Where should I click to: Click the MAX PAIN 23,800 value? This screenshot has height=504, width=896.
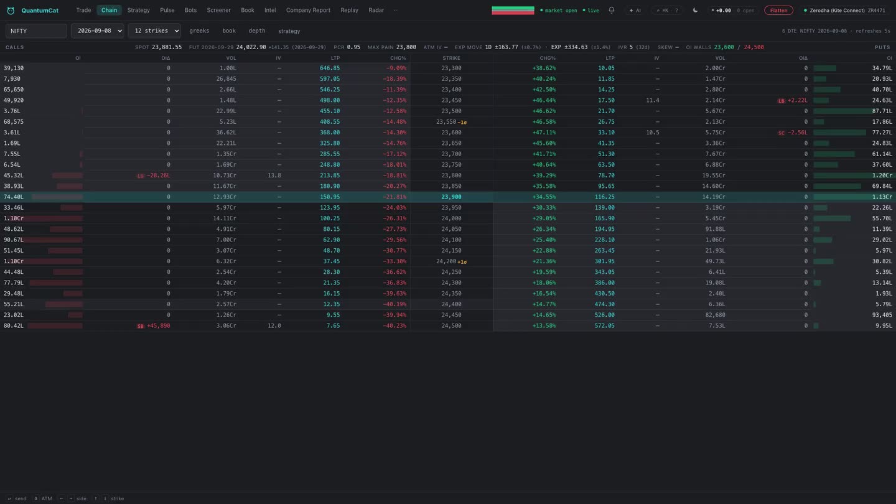406,47
